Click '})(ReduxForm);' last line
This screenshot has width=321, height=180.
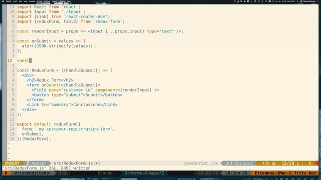click(34, 139)
